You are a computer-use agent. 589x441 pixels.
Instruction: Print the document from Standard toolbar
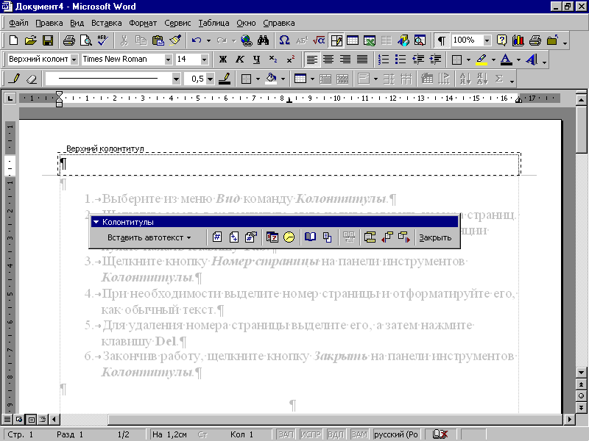(x=68, y=40)
